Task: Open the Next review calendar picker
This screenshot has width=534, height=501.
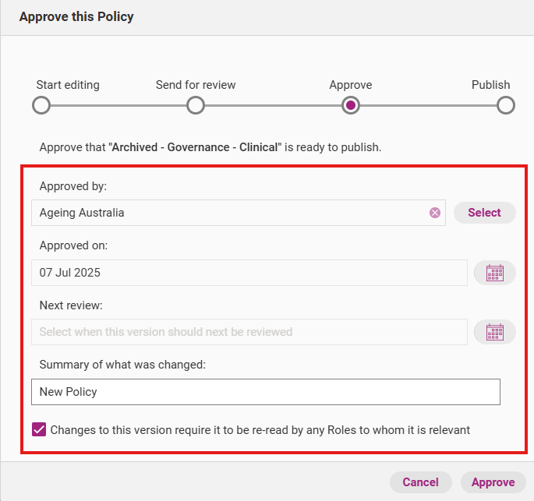Action: click(495, 332)
